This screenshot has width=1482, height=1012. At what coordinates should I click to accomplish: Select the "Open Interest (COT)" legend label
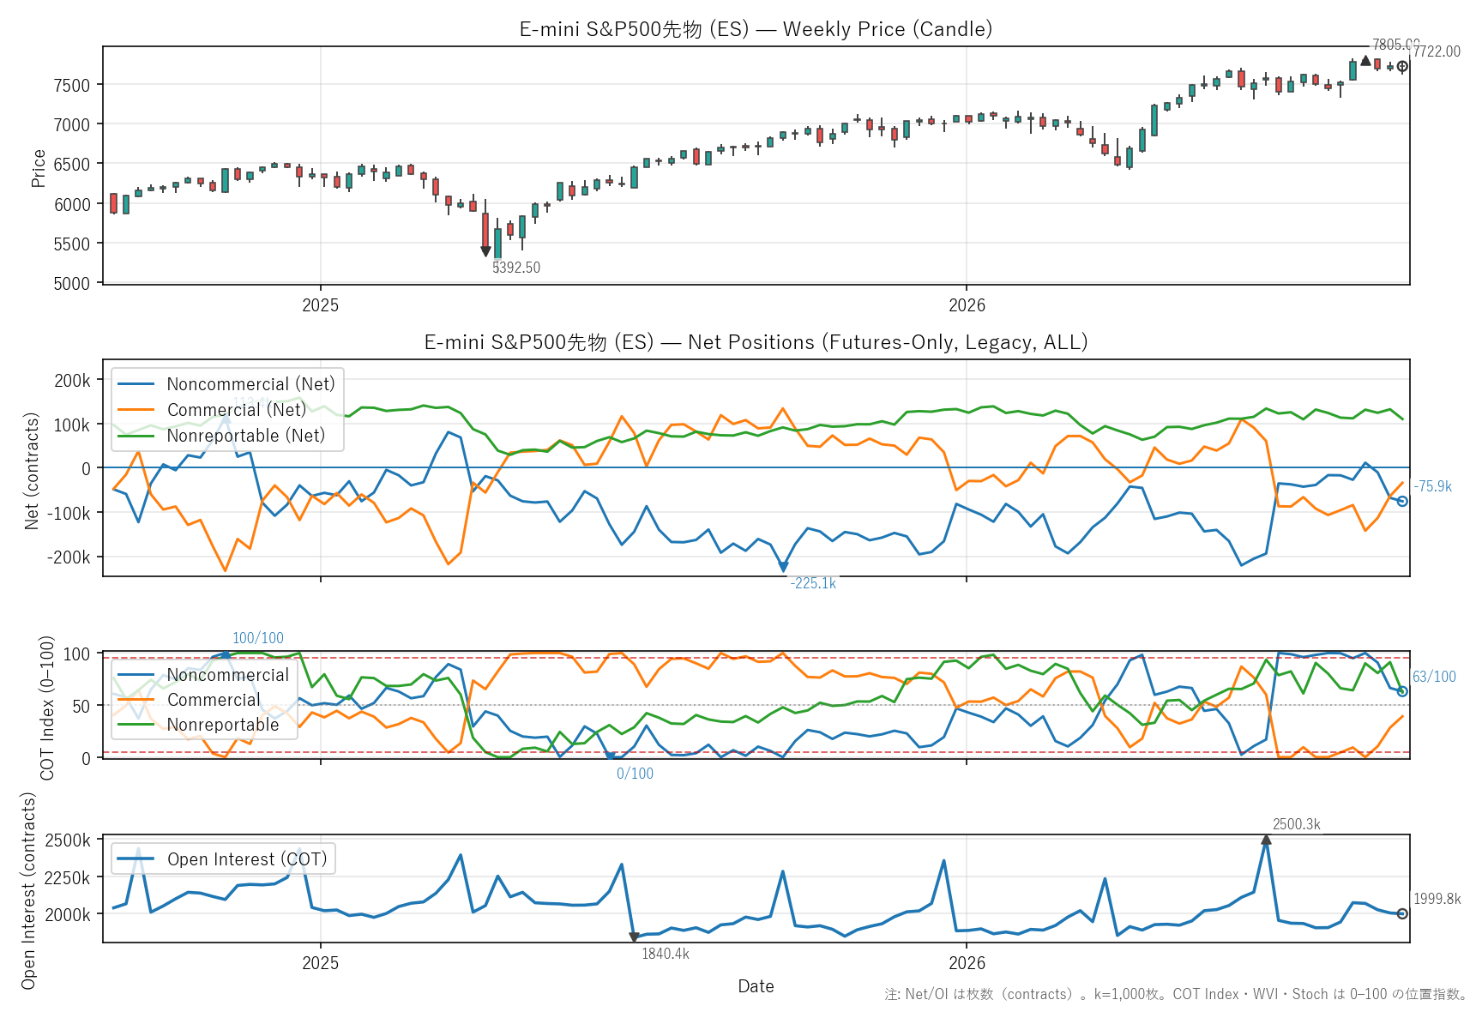click(x=247, y=859)
